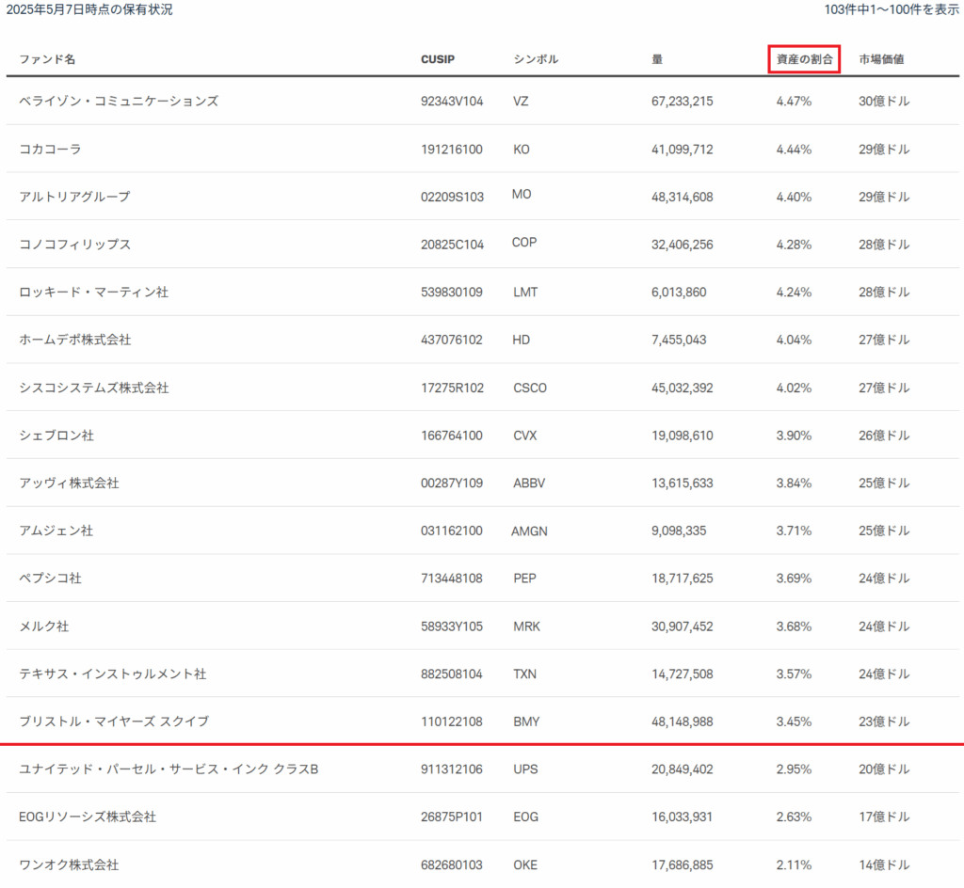Select the ワンオク株式会社 fund name
The height and width of the screenshot is (888, 964).
69,864
